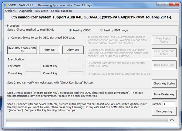Viewport: 182px width, 131px height.
Task: Click the Number label
Action: click(x=156, y=104)
